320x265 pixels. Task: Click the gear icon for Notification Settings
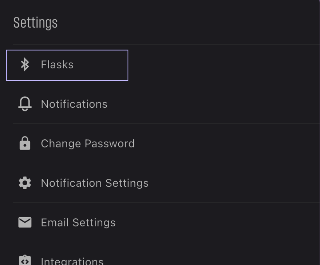pos(25,183)
